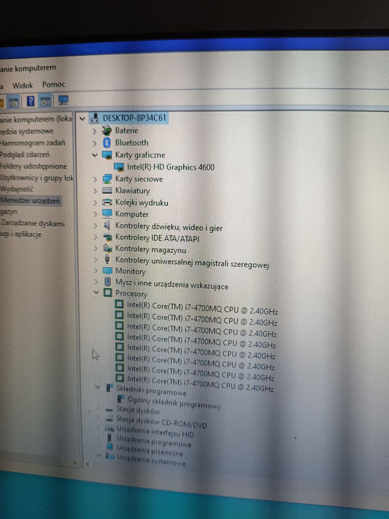Click the Kontrolery IDE ATA/ATAPI icon
The height and width of the screenshot is (519, 389).
tap(107, 237)
